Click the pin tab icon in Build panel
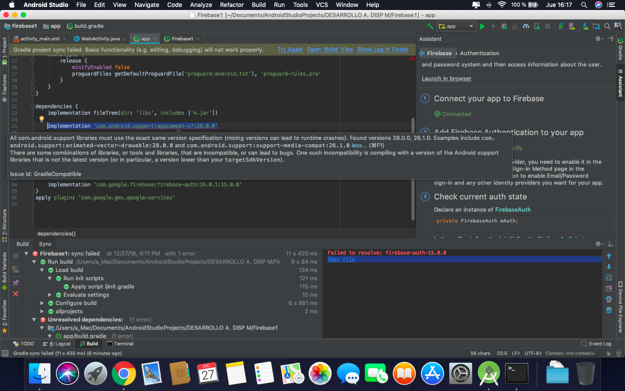Screen dimensions: 625x391 [x=16, y=282]
